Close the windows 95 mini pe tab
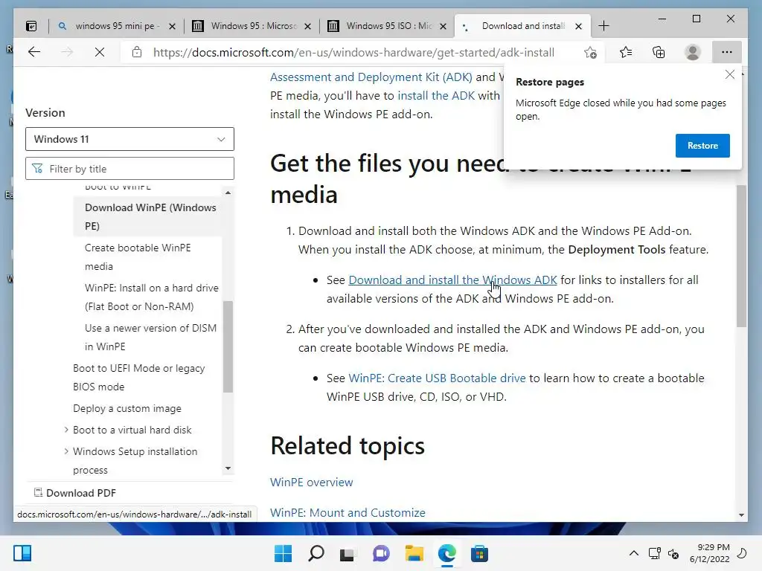 tap(172, 26)
